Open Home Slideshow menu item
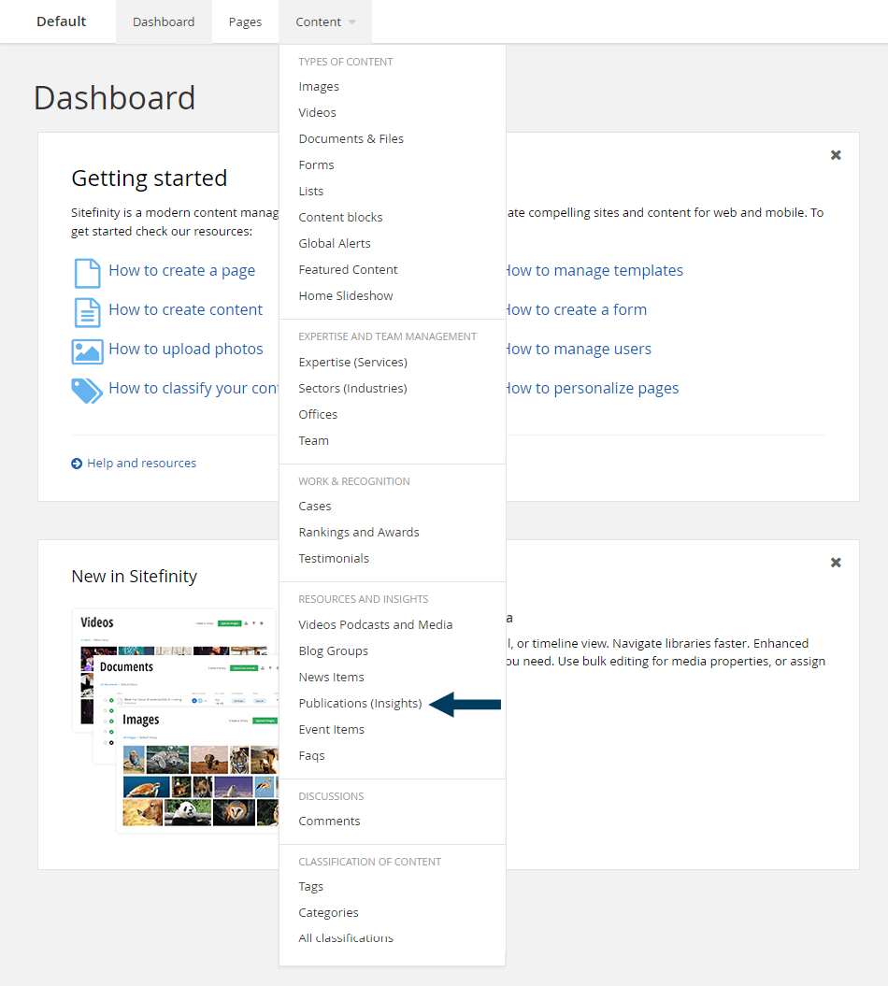 (x=345, y=296)
